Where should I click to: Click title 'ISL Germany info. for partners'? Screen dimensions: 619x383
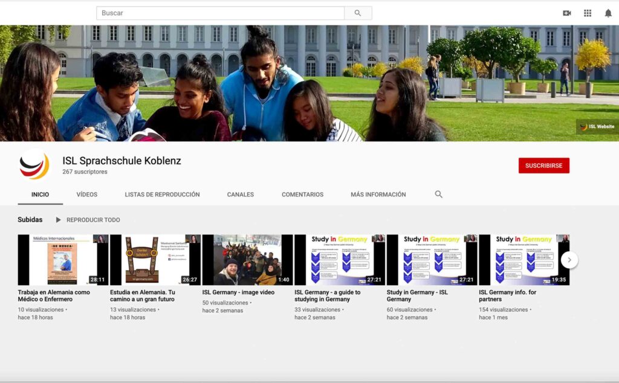[508, 296]
